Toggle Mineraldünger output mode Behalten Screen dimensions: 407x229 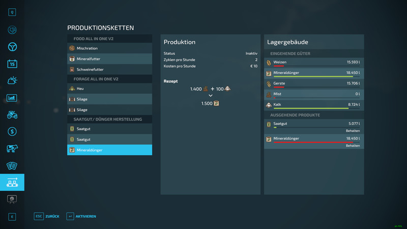point(353,146)
